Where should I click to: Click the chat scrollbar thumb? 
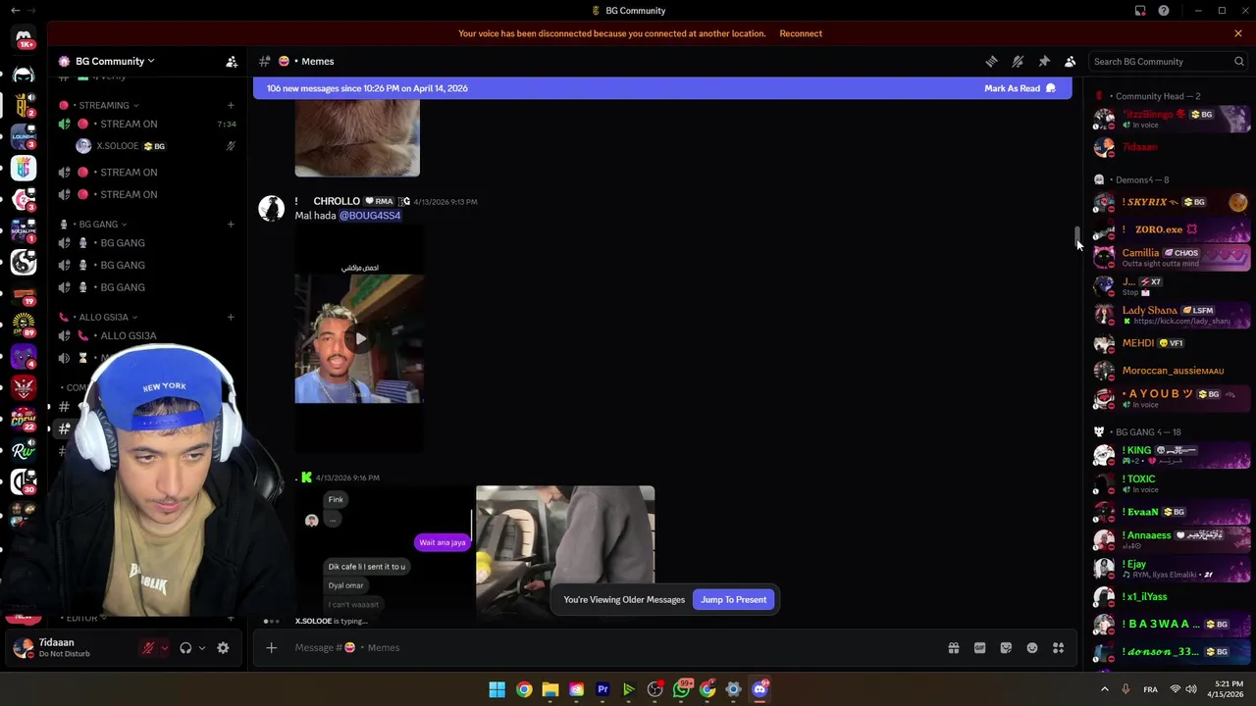pos(1076,235)
